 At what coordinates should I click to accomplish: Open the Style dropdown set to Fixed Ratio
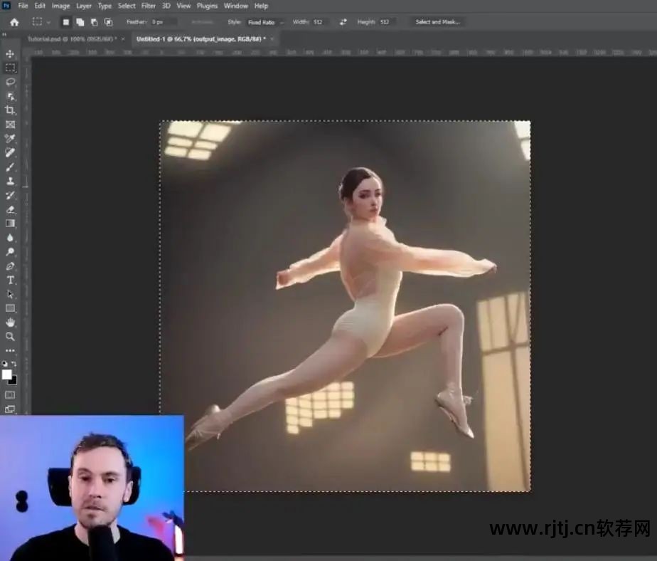point(265,22)
